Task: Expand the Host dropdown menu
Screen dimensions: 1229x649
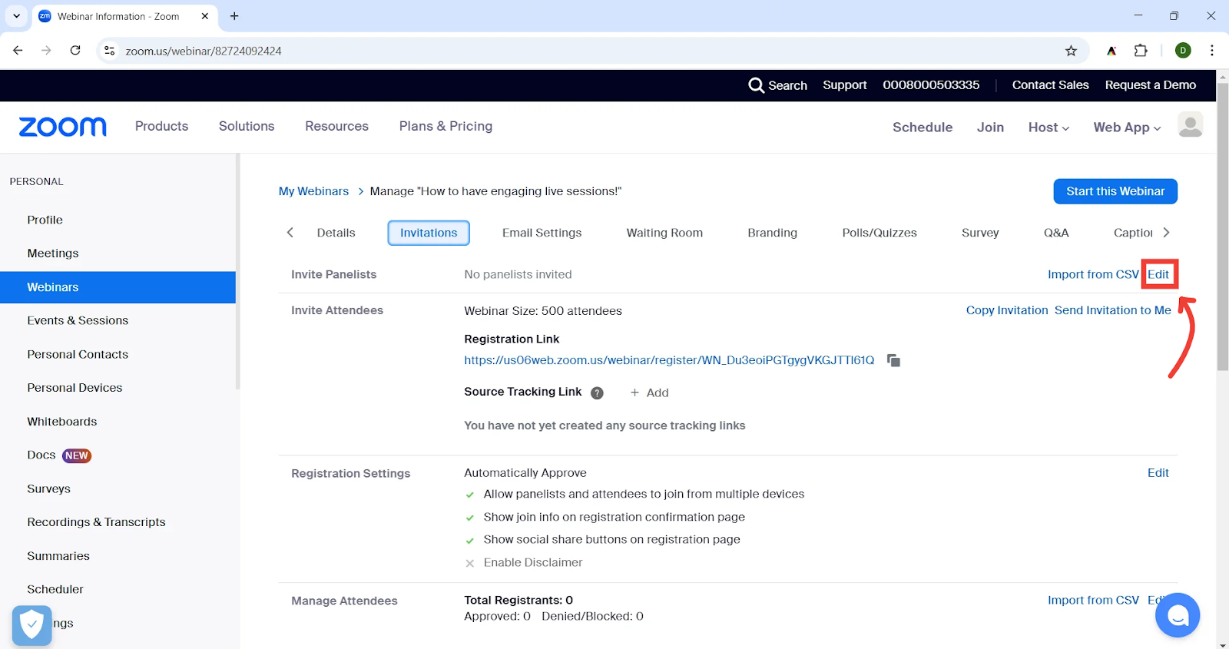Action: (x=1048, y=127)
